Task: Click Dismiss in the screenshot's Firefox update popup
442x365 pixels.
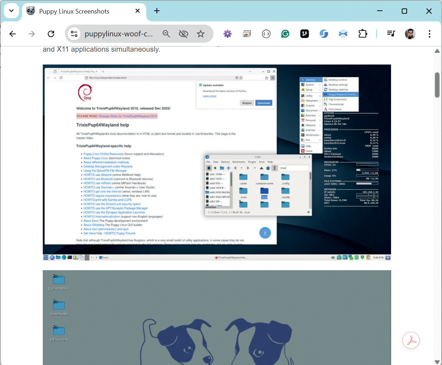Action: click(x=247, y=103)
